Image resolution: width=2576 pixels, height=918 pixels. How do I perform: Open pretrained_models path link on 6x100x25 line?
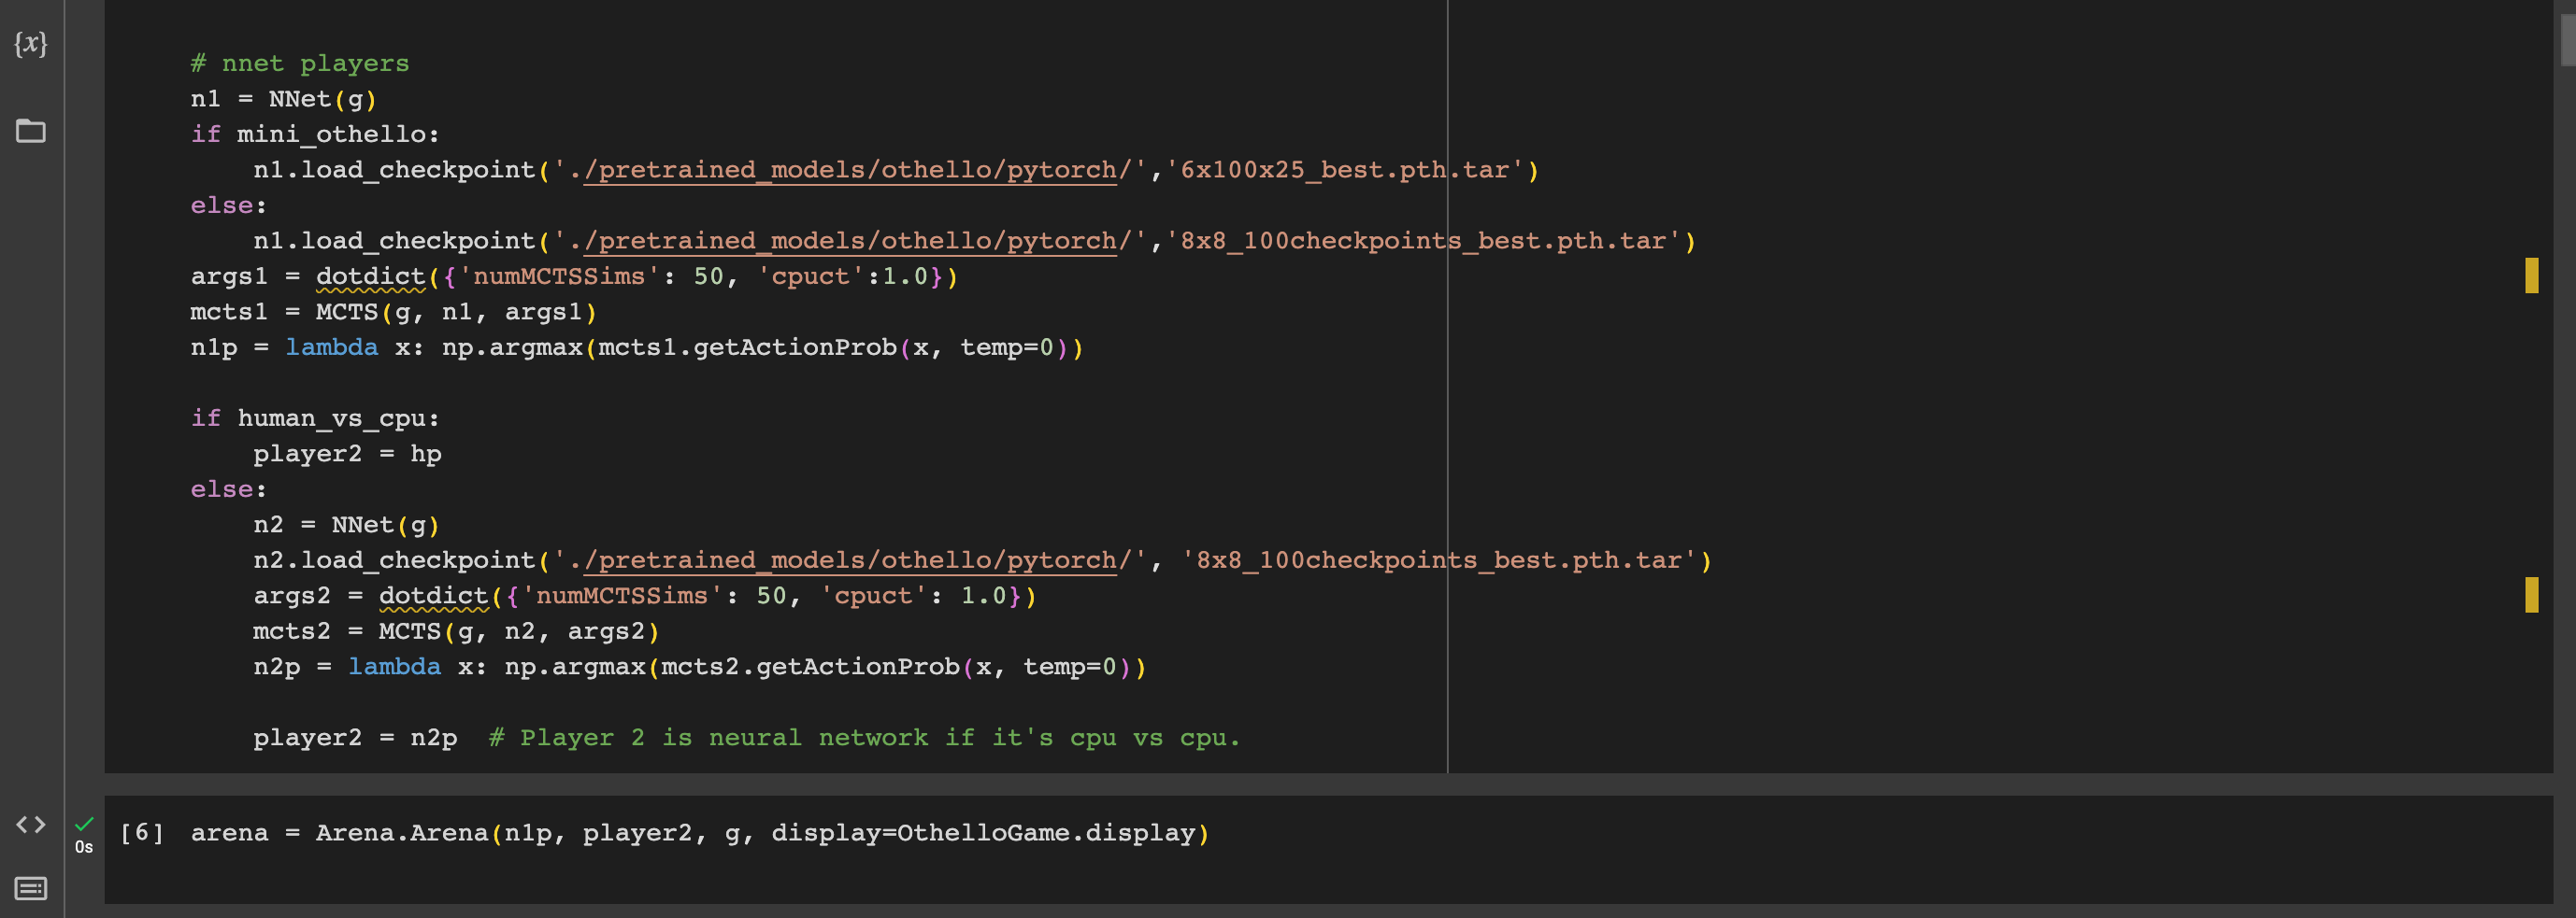[850, 170]
